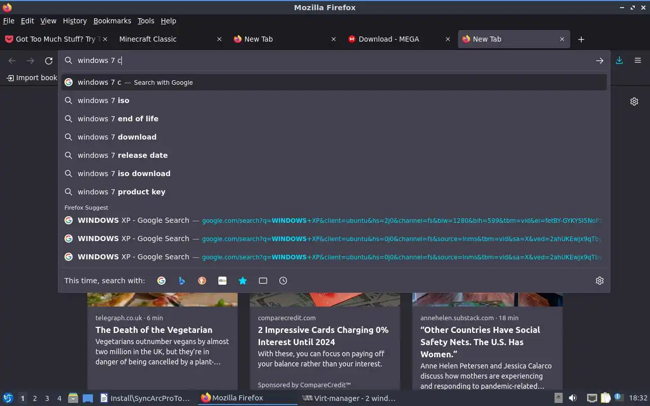Image resolution: width=650 pixels, height=406 pixels.
Task: Open a new tab with plus button
Action: 581,39
